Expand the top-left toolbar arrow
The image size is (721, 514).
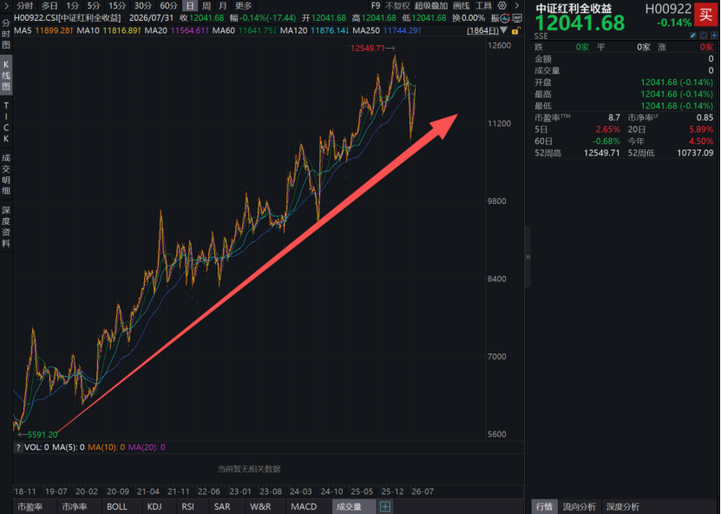tap(6, 5)
